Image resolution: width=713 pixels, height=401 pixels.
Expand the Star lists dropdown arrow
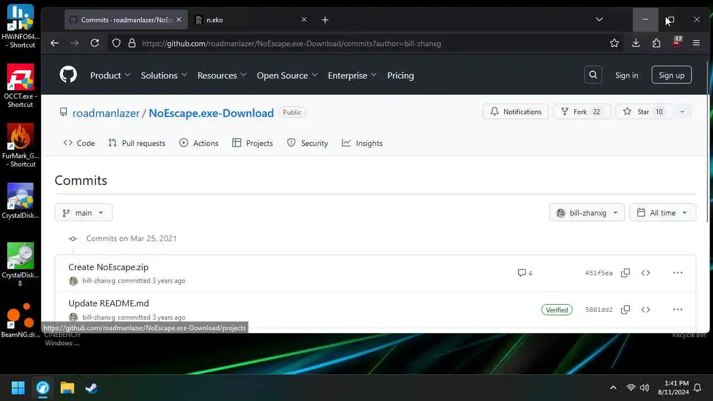(682, 111)
